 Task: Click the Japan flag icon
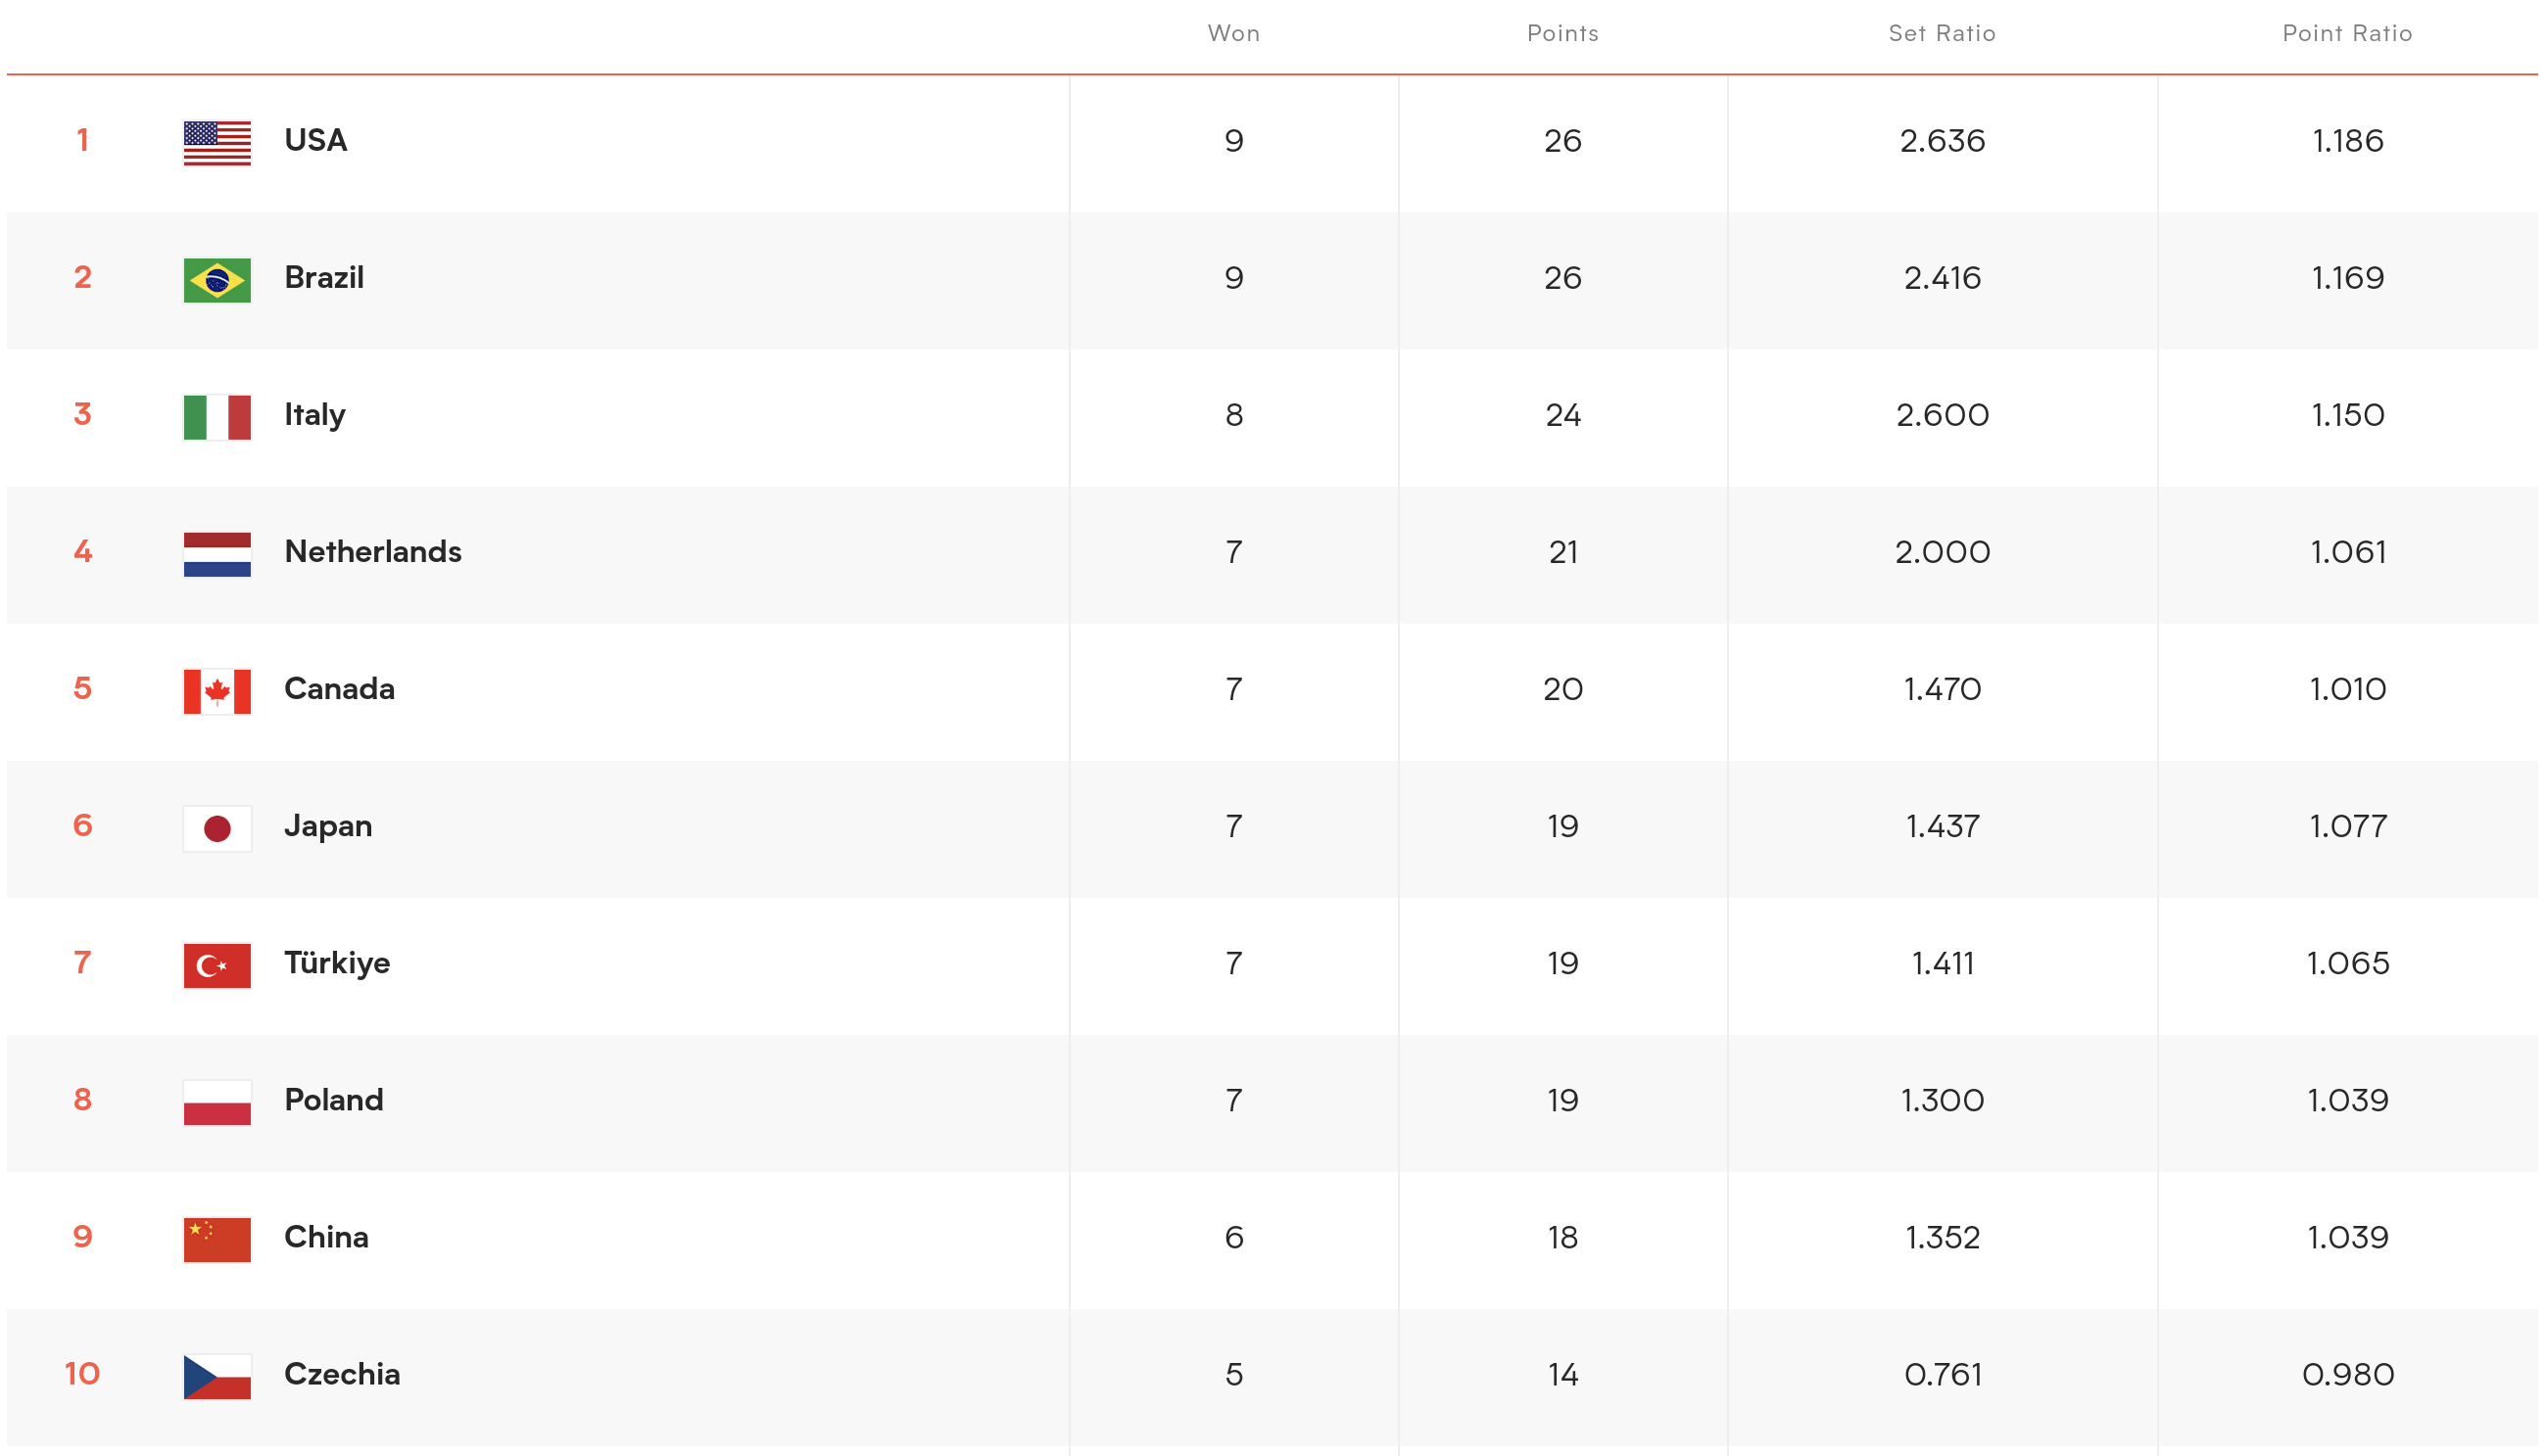(x=217, y=828)
